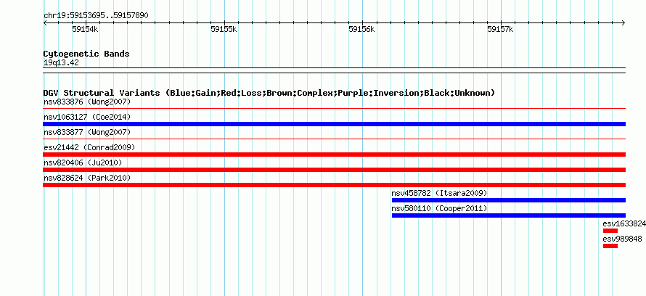Image resolution: width=646 pixels, height=296 pixels.
Task: Click the Cytogenetic Bands track title
Action: (86, 54)
